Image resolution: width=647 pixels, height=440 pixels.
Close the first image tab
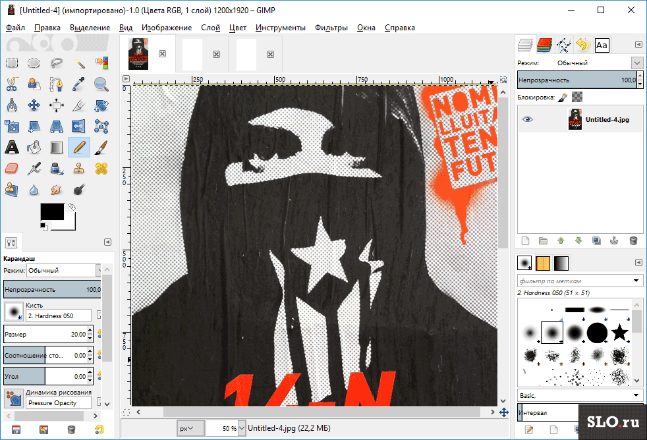[x=163, y=54]
